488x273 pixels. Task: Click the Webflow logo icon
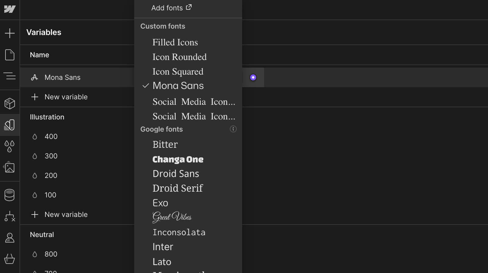(x=10, y=9)
